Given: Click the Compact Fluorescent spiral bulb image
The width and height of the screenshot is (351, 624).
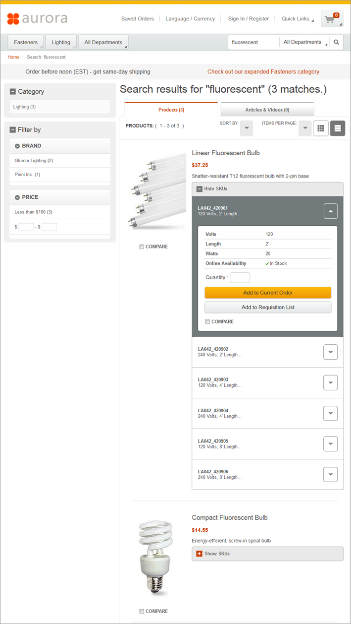Looking at the screenshot, I should point(156,557).
